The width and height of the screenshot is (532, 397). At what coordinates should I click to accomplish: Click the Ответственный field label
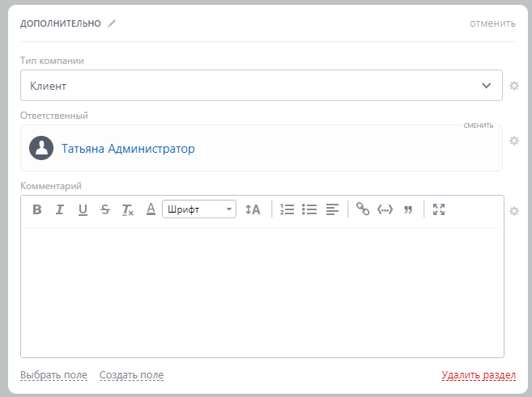[x=54, y=116]
